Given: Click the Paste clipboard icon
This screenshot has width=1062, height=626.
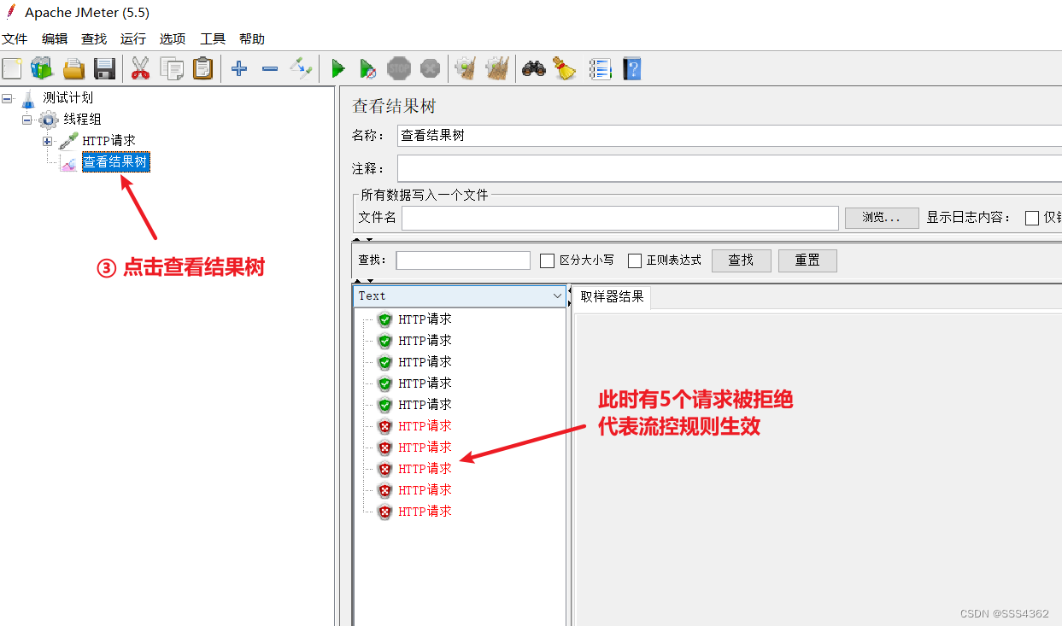Looking at the screenshot, I should [202, 68].
